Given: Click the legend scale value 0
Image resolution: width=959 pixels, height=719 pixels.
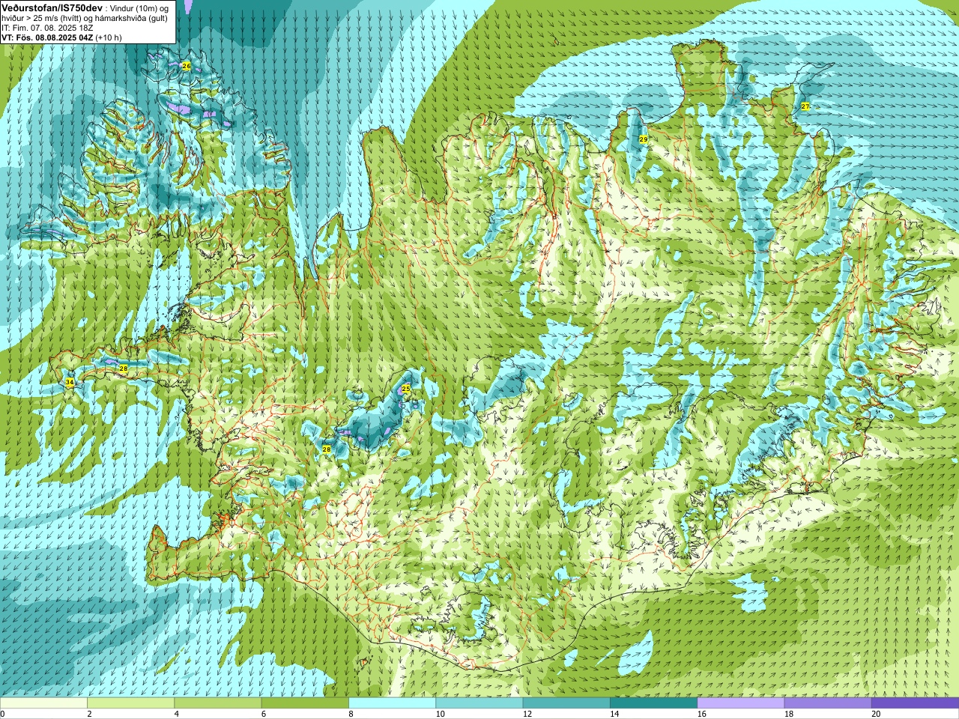Looking at the screenshot, I should pyautogui.click(x=2, y=714).
